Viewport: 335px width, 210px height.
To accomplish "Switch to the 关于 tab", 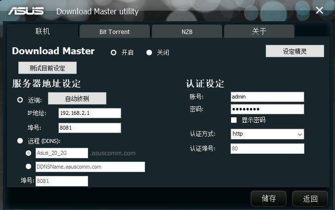I will pyautogui.click(x=259, y=32).
